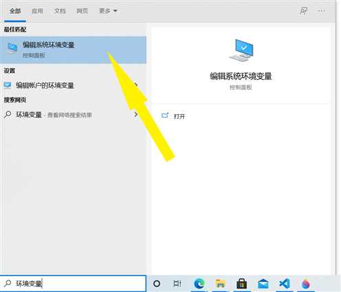Open Microsoft Edge from the taskbar
The image size is (341, 292).
coord(199,284)
